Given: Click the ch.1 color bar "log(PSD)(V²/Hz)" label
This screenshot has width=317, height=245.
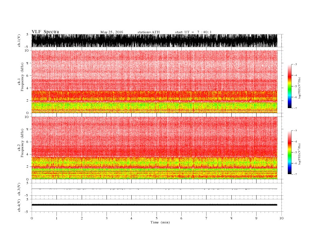Looking at the screenshot, I should point(299,88).
